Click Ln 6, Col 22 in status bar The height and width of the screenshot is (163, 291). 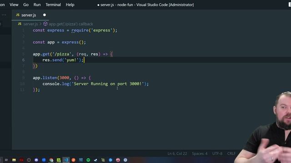(x=177, y=153)
